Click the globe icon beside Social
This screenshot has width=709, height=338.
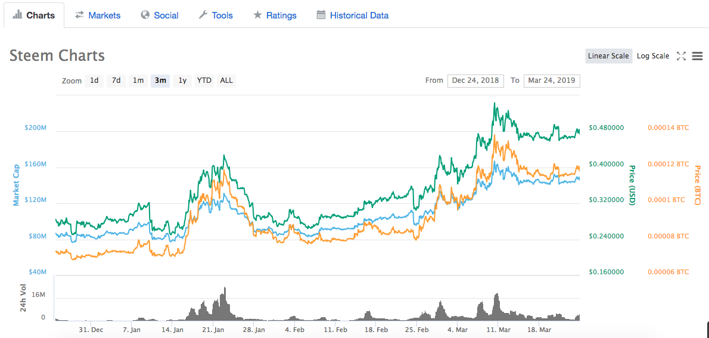point(145,15)
